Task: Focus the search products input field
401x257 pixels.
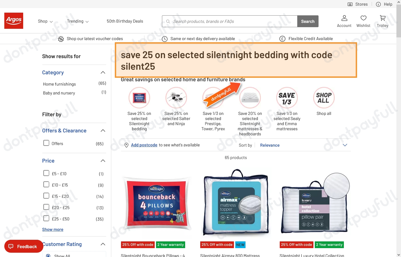Action: [230, 21]
